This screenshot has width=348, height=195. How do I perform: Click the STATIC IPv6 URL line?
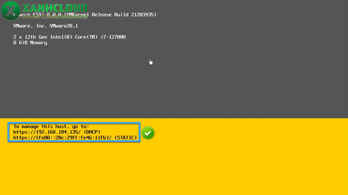(75, 137)
